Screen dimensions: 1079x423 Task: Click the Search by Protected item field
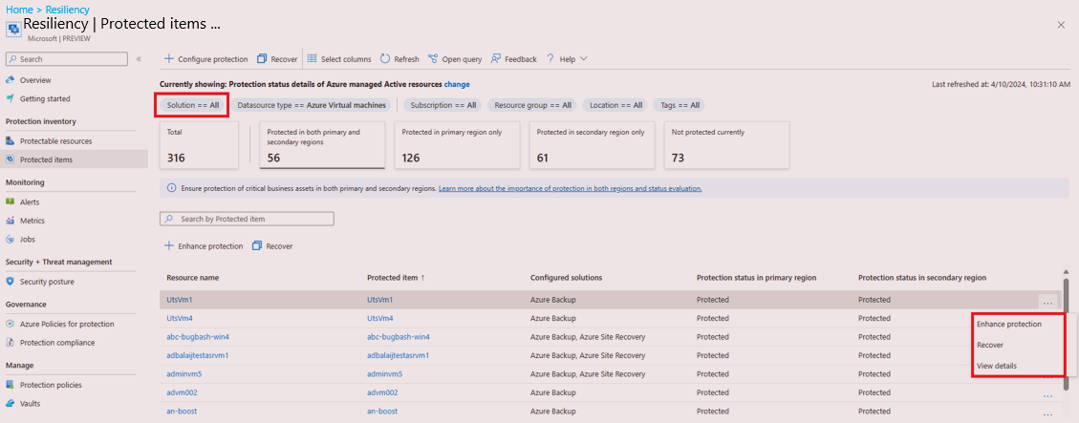click(247, 219)
